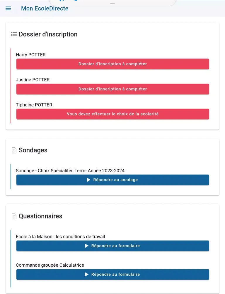This screenshot has height=294, width=225.
Task: Click the Commande groupée Calculatrice title text
Action: (50, 265)
